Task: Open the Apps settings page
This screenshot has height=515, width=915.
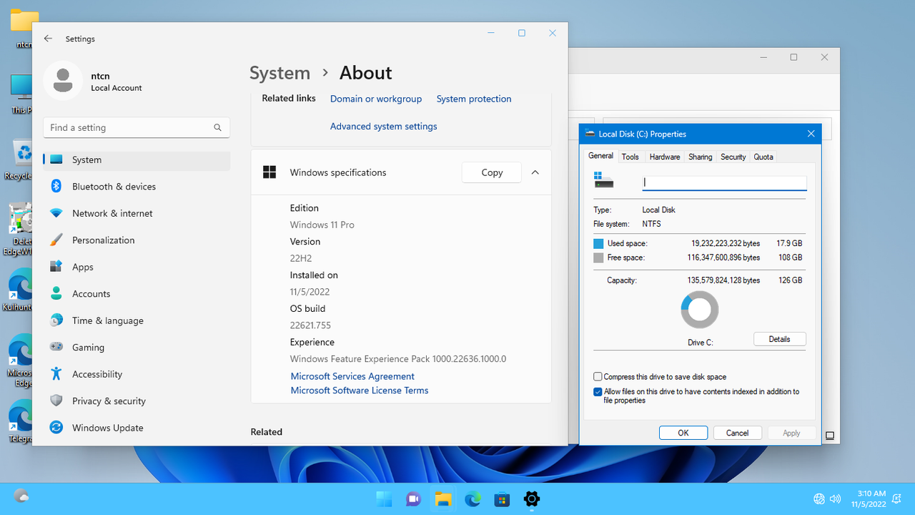Action: [137, 267]
